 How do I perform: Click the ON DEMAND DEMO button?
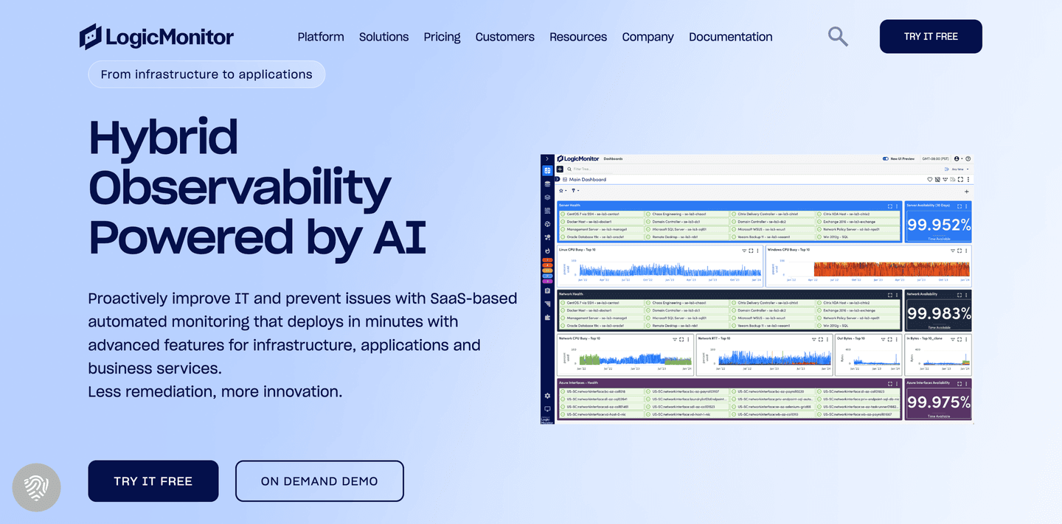319,481
